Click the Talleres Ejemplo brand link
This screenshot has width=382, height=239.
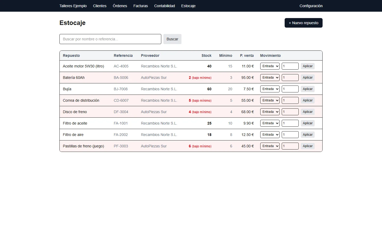pyautogui.click(x=73, y=6)
